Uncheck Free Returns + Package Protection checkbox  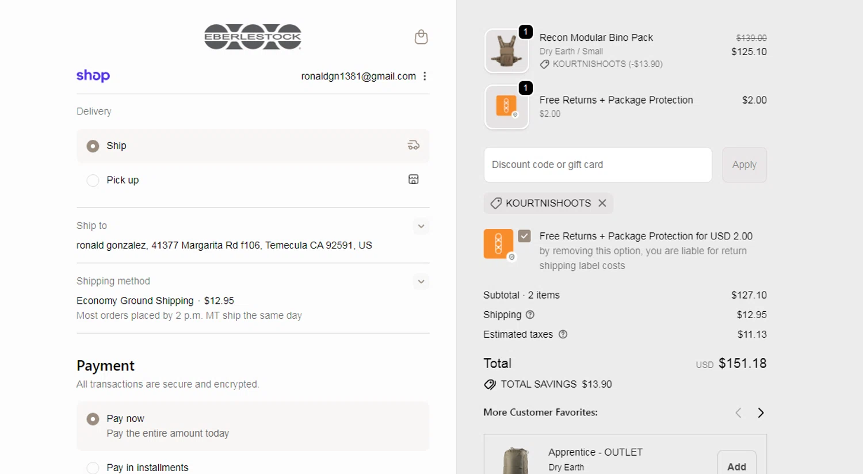[524, 236]
